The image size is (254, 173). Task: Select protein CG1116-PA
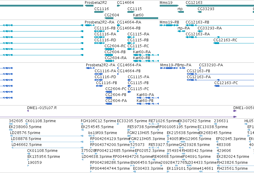point(105,71)
